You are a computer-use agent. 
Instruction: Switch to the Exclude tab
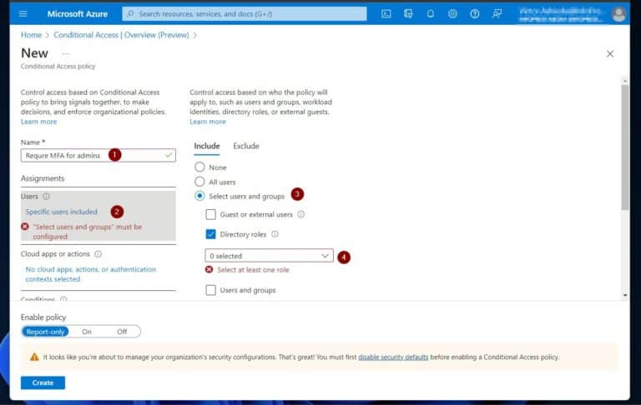coord(246,146)
